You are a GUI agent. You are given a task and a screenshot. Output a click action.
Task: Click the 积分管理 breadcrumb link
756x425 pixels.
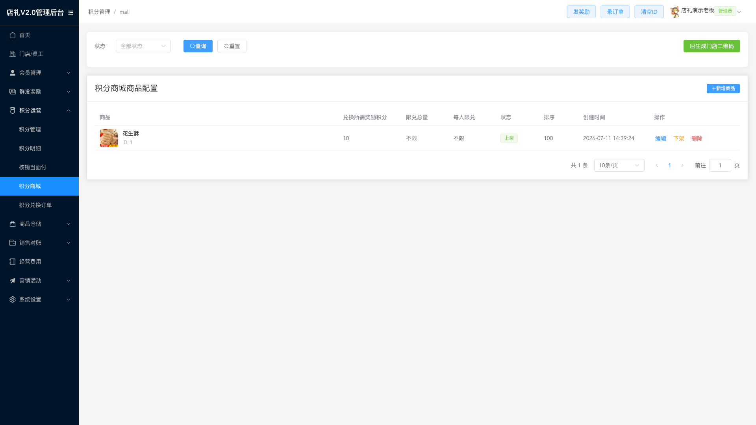coord(99,12)
